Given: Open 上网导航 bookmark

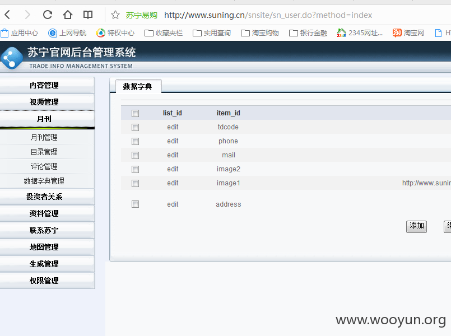Looking at the screenshot, I should pos(67,33).
